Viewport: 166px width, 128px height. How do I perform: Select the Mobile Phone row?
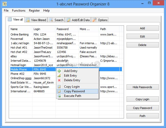click(66, 69)
